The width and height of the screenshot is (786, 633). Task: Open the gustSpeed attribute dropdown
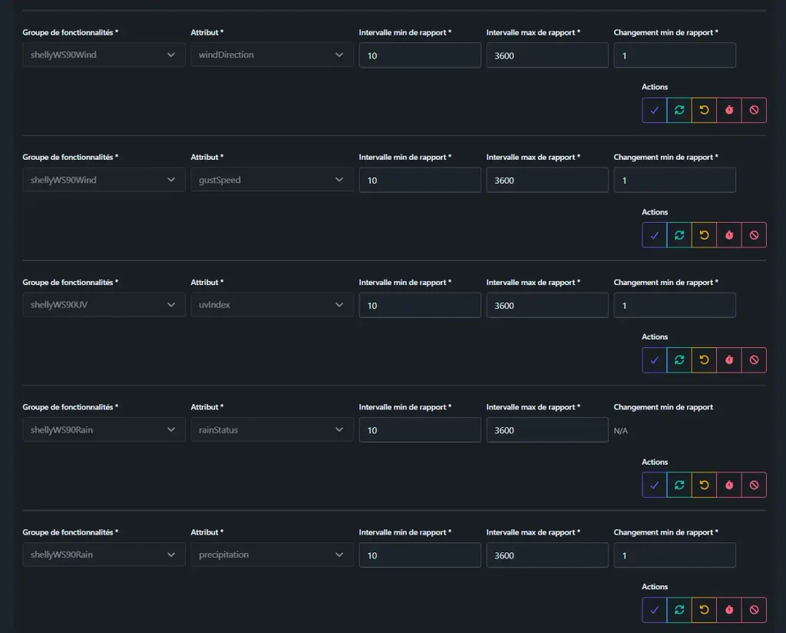coord(272,180)
